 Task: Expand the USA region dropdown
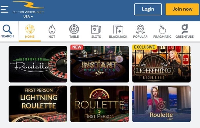tap(28, 17)
